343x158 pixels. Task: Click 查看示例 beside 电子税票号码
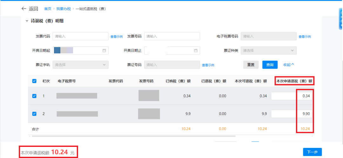tap(305, 37)
